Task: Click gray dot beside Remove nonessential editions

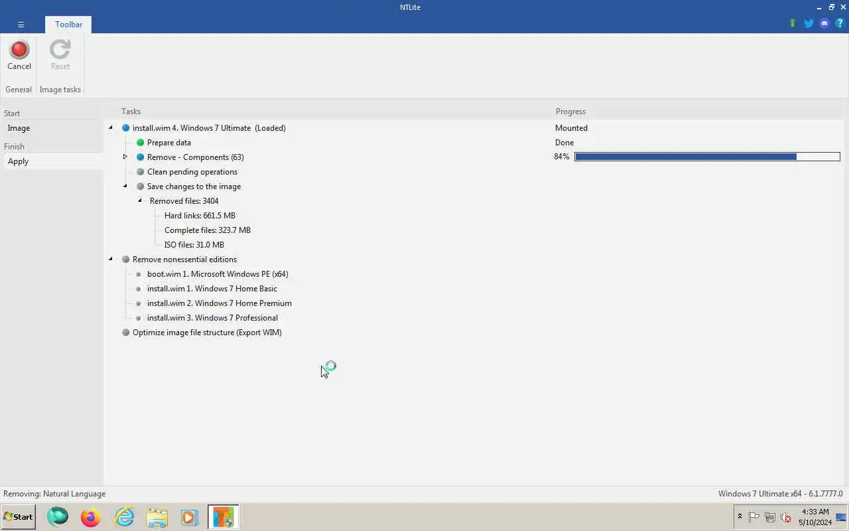Action: 126,260
